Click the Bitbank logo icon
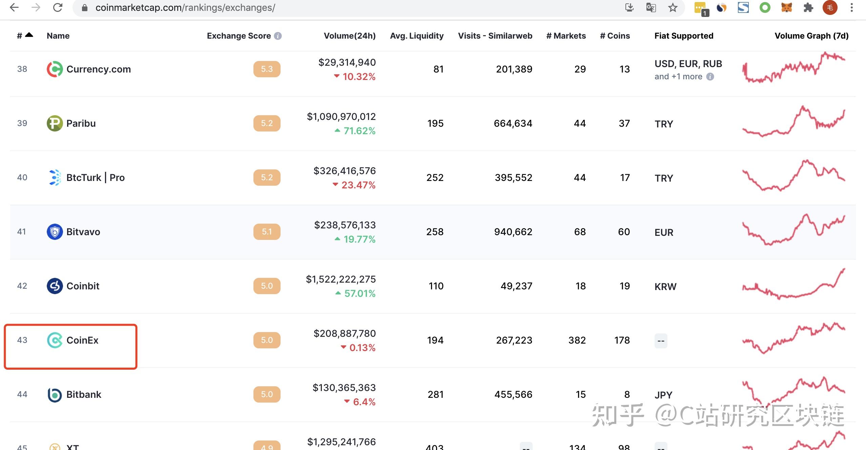The image size is (866, 450). point(55,395)
